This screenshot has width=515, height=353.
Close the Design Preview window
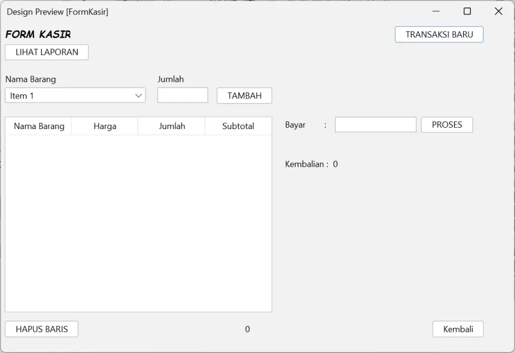[x=498, y=11]
